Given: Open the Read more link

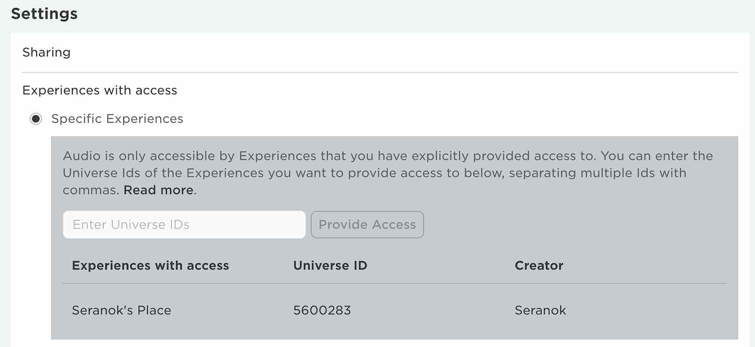Looking at the screenshot, I should tap(159, 190).
